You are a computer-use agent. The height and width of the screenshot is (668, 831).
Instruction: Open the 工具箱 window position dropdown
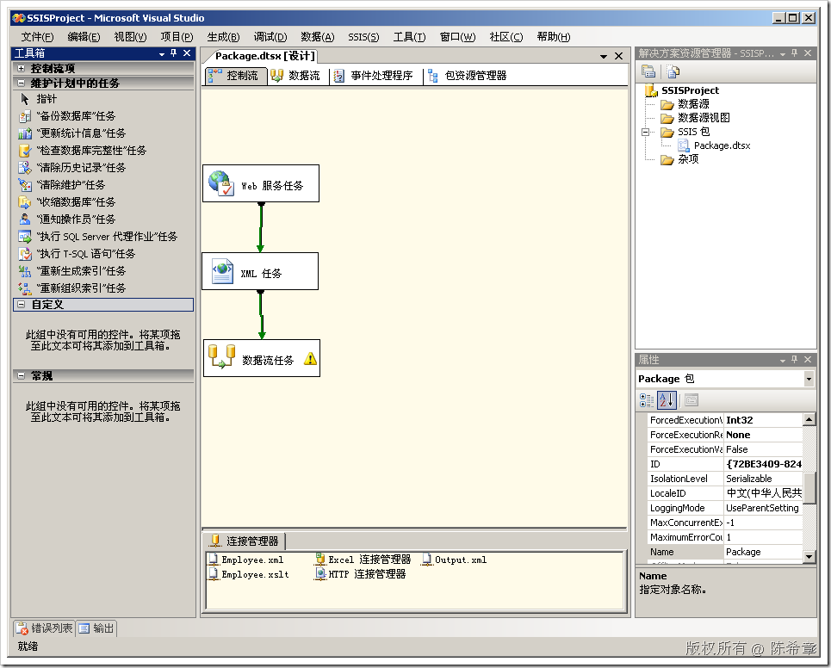pyautogui.click(x=162, y=53)
